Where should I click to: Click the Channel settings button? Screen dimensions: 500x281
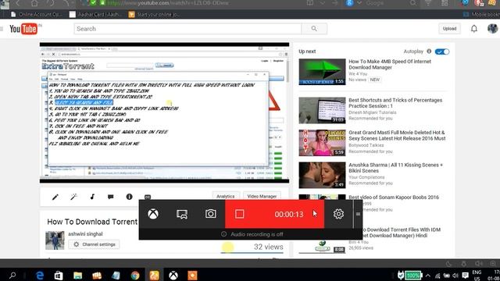(x=94, y=244)
